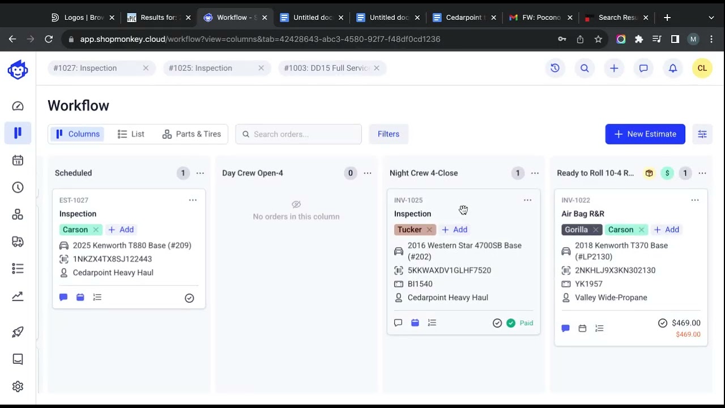Open workflow display settings sliders icon
This screenshot has width=725, height=408.
[x=702, y=134]
